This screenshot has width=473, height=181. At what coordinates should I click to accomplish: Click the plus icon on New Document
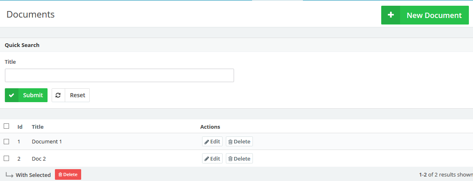coord(391,15)
